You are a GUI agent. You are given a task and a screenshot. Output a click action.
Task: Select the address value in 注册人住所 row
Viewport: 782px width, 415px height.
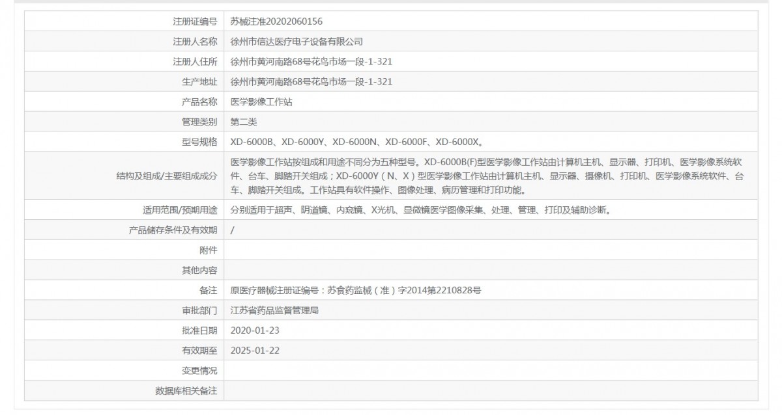click(311, 62)
